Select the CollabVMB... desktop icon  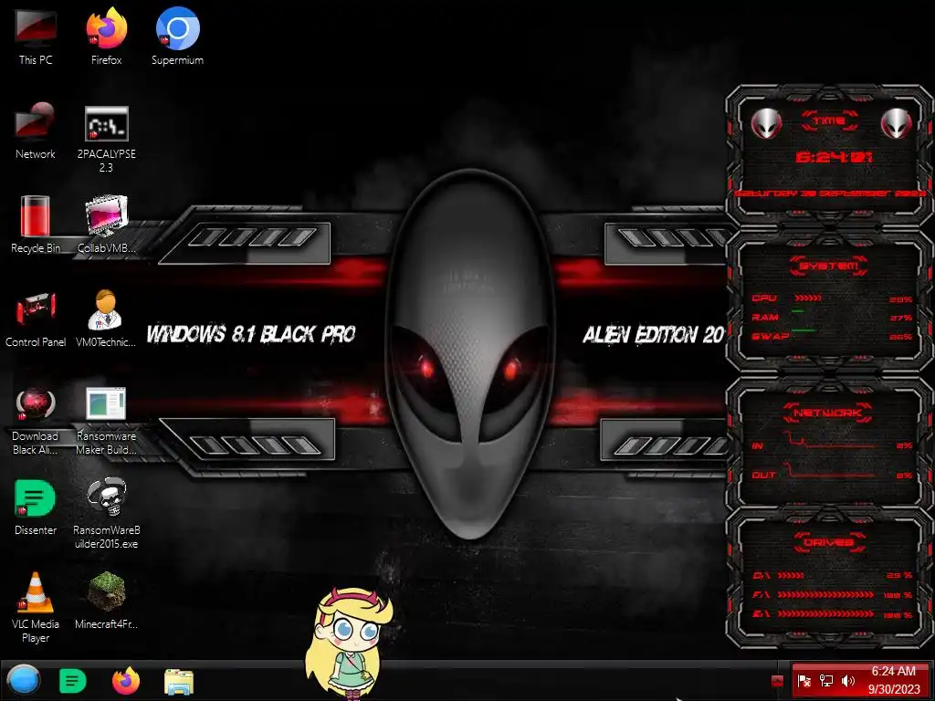(106, 225)
